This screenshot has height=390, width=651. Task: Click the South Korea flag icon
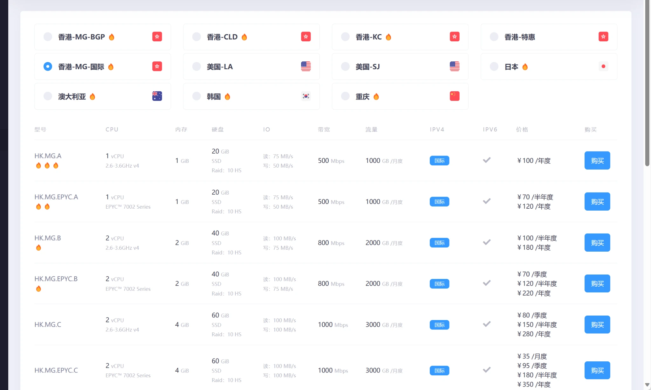point(306,96)
